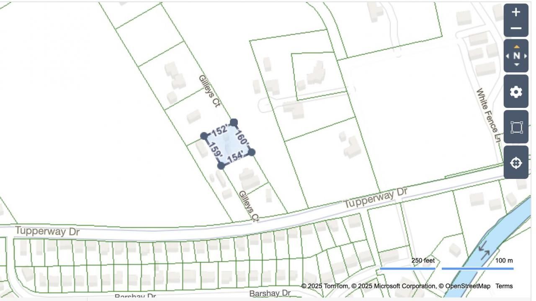Screen dimensions: 536x301
Task: Rotate map using compass left arrow
Action: 508,56
